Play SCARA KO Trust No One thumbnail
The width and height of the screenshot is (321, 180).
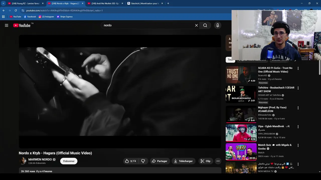pos(241,74)
